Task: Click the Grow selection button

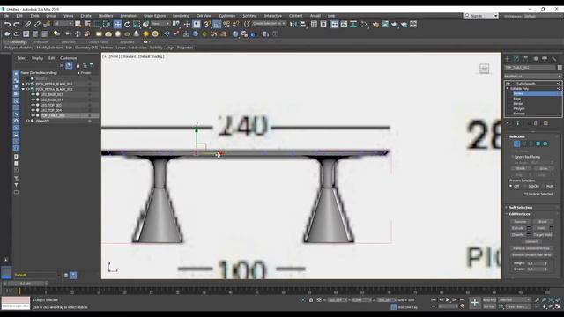Action: coord(543,168)
